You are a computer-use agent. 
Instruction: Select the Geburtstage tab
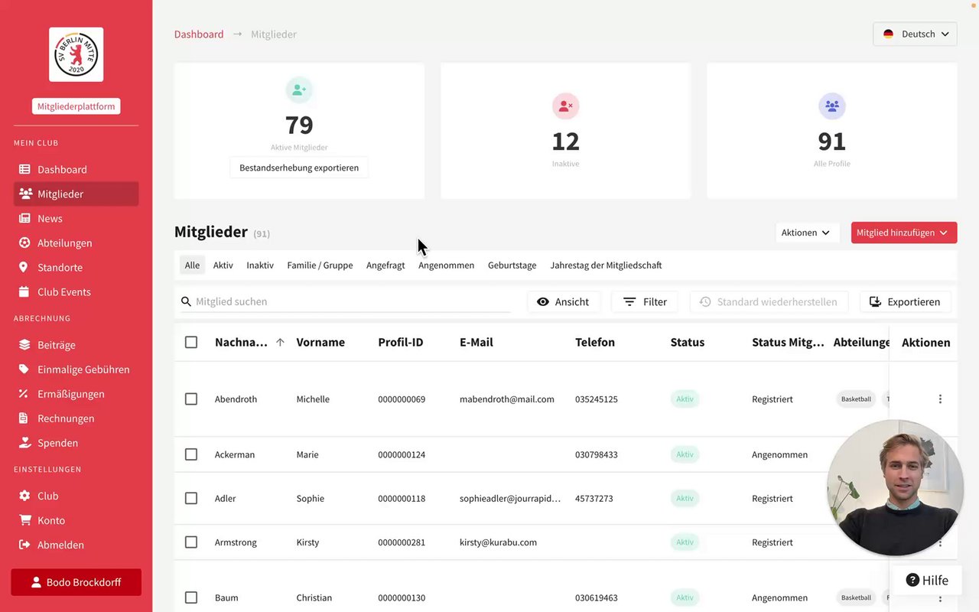point(512,265)
